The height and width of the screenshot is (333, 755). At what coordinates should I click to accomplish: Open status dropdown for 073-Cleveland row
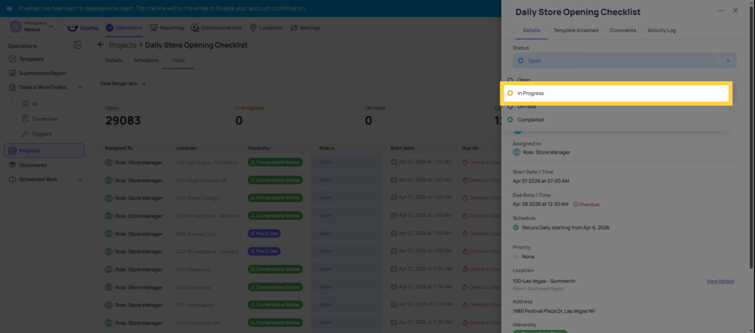click(x=346, y=269)
